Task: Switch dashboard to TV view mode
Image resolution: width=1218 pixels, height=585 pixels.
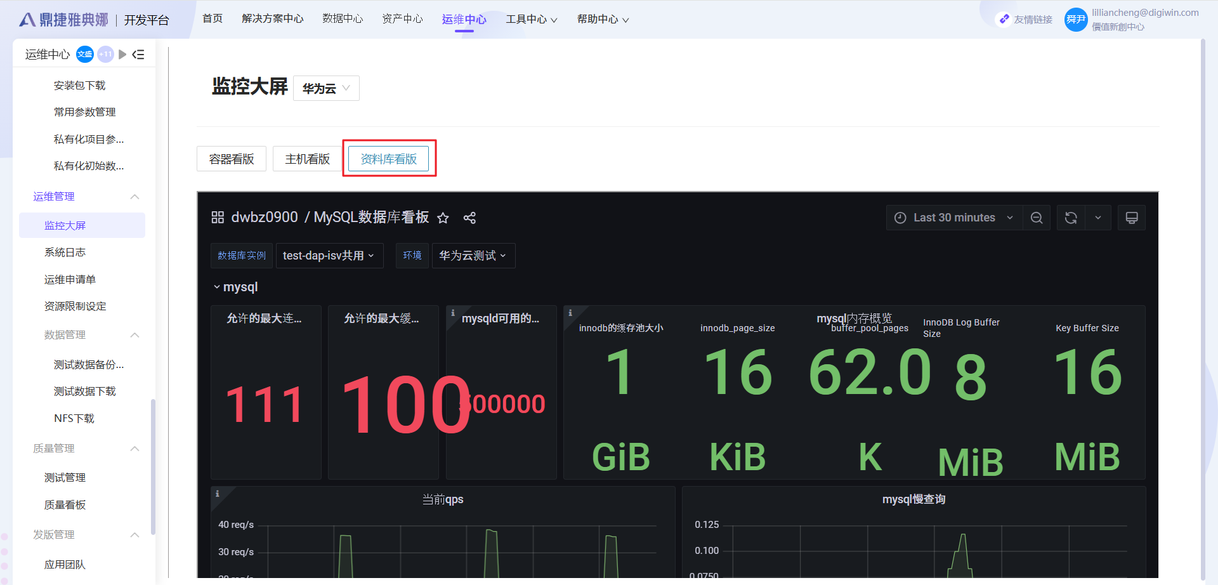Action: click(x=1131, y=218)
